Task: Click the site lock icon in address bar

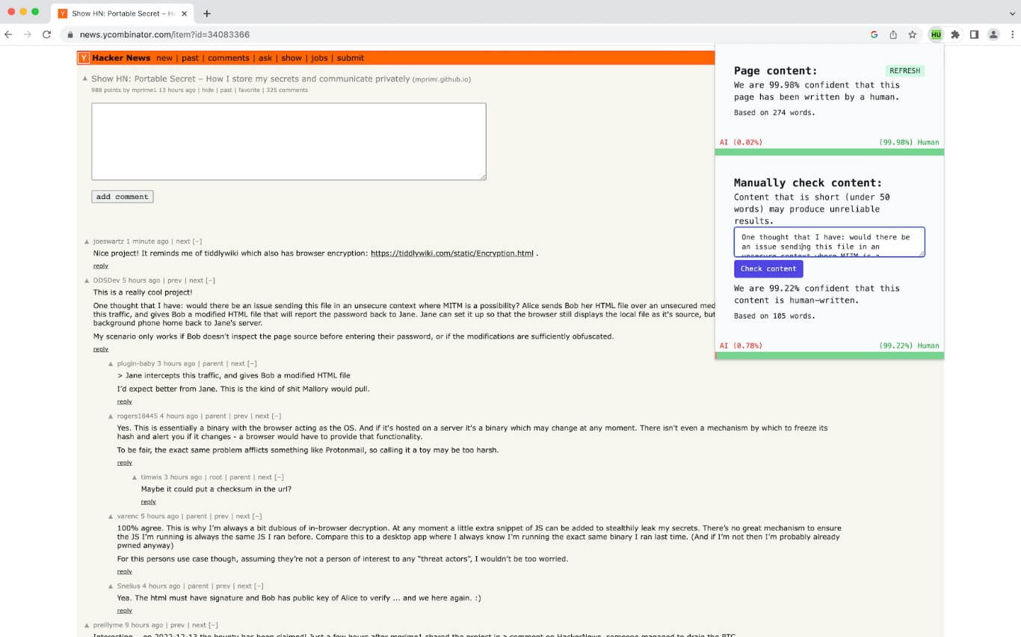Action: click(70, 34)
